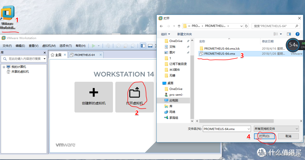Image resolution: width=305 pixels, height=160 pixels.
Task: Open the 组织 dropdown menu
Action: pos(165,34)
